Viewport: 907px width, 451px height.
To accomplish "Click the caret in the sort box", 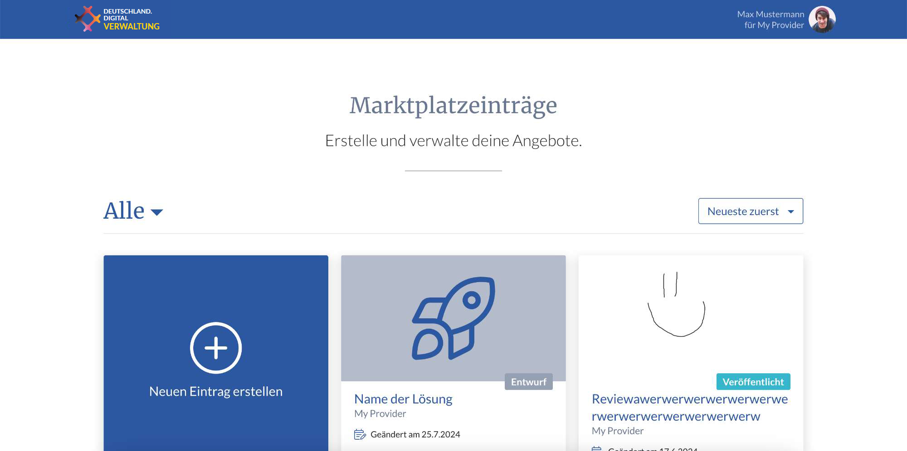I will [x=791, y=211].
